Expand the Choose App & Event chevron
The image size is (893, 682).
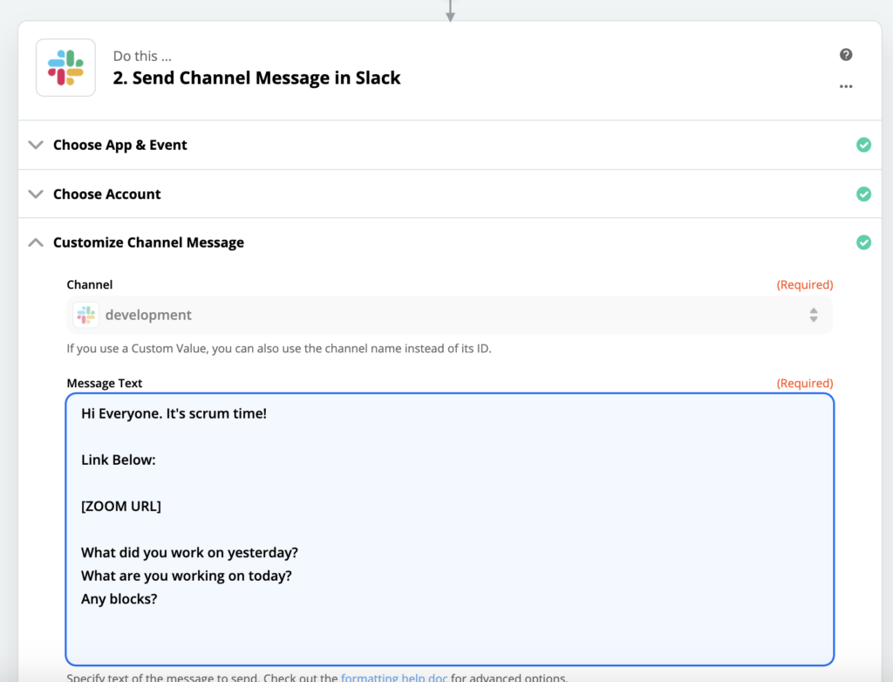pos(36,145)
